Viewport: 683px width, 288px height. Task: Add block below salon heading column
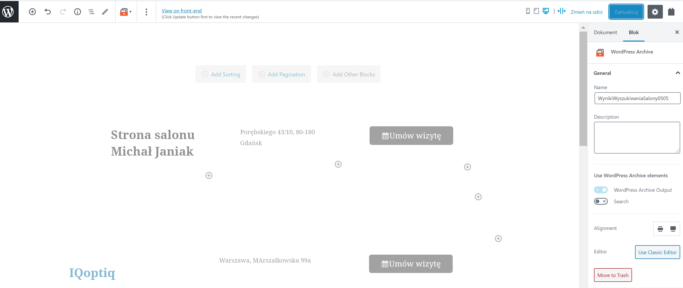(209, 175)
